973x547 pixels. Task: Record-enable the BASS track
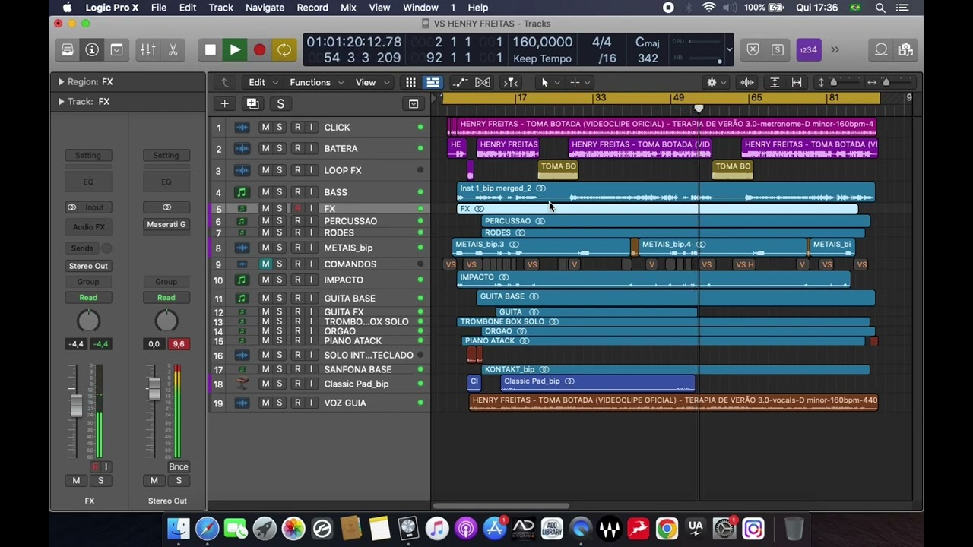point(297,192)
